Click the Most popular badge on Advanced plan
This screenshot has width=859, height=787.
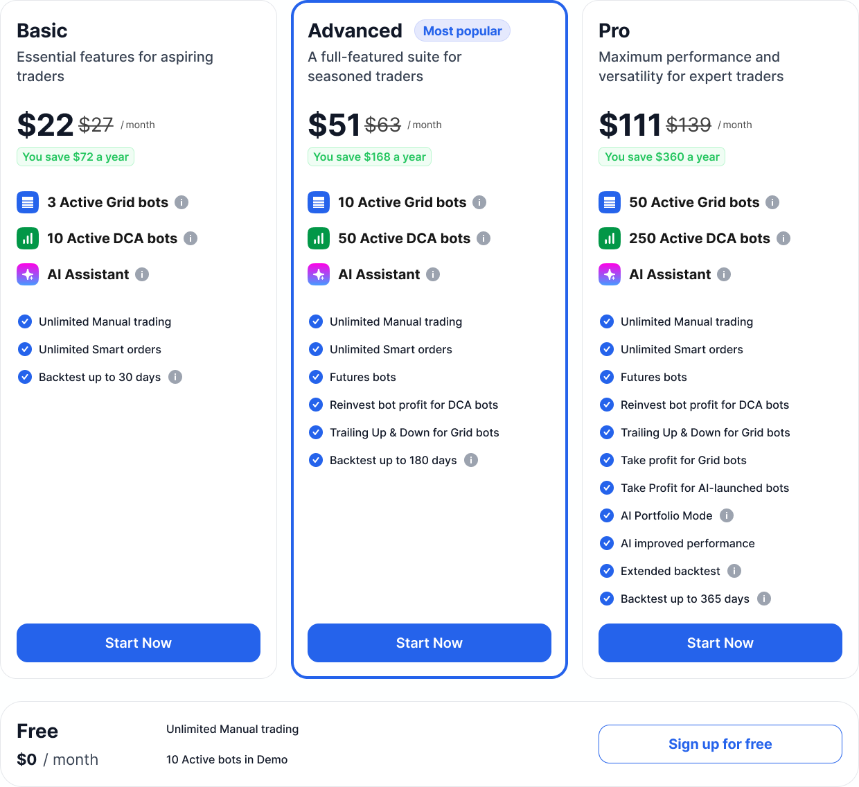(462, 30)
